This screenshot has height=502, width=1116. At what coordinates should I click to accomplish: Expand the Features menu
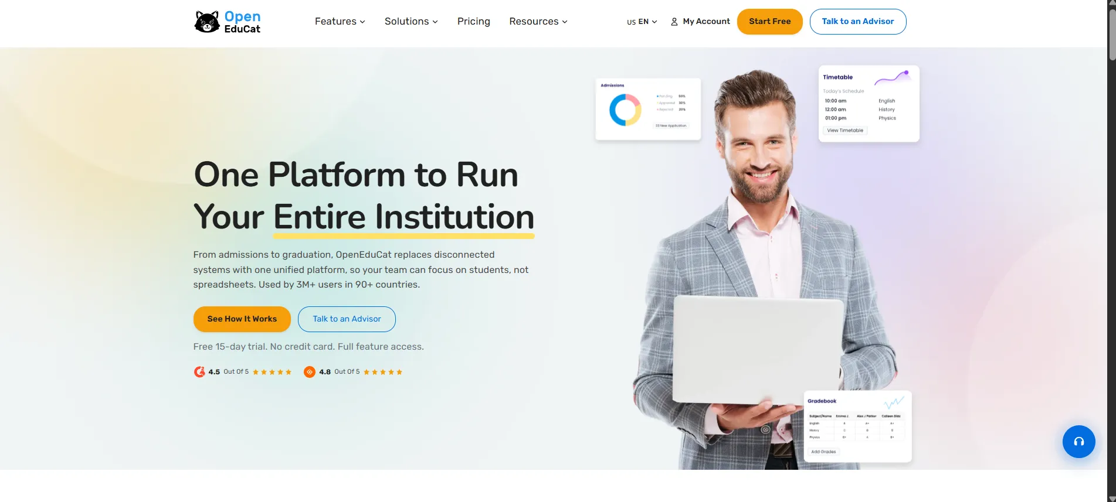pyautogui.click(x=340, y=22)
